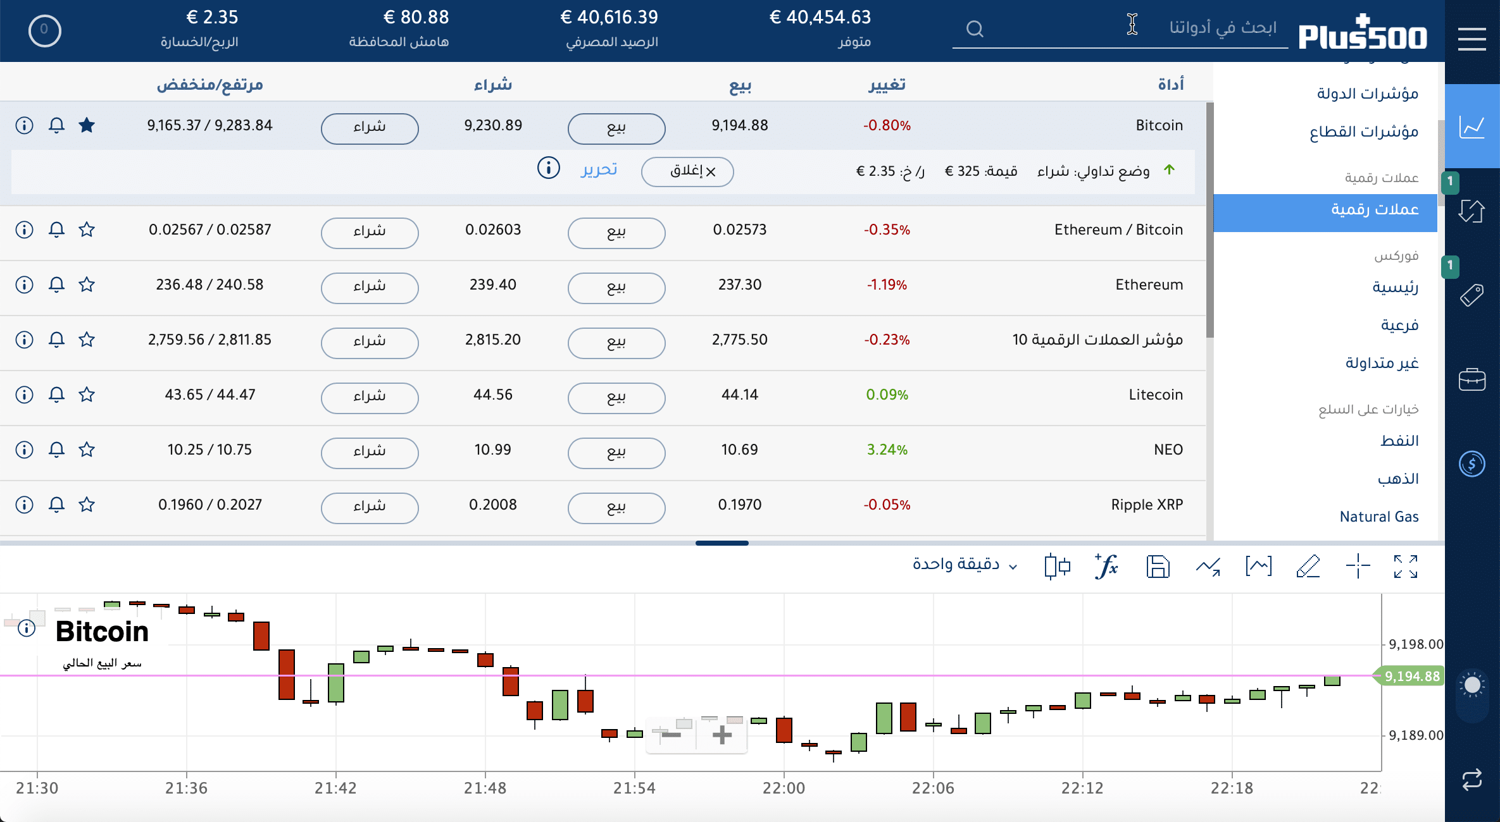Set a price alert for Bitcoin

(x=56, y=125)
